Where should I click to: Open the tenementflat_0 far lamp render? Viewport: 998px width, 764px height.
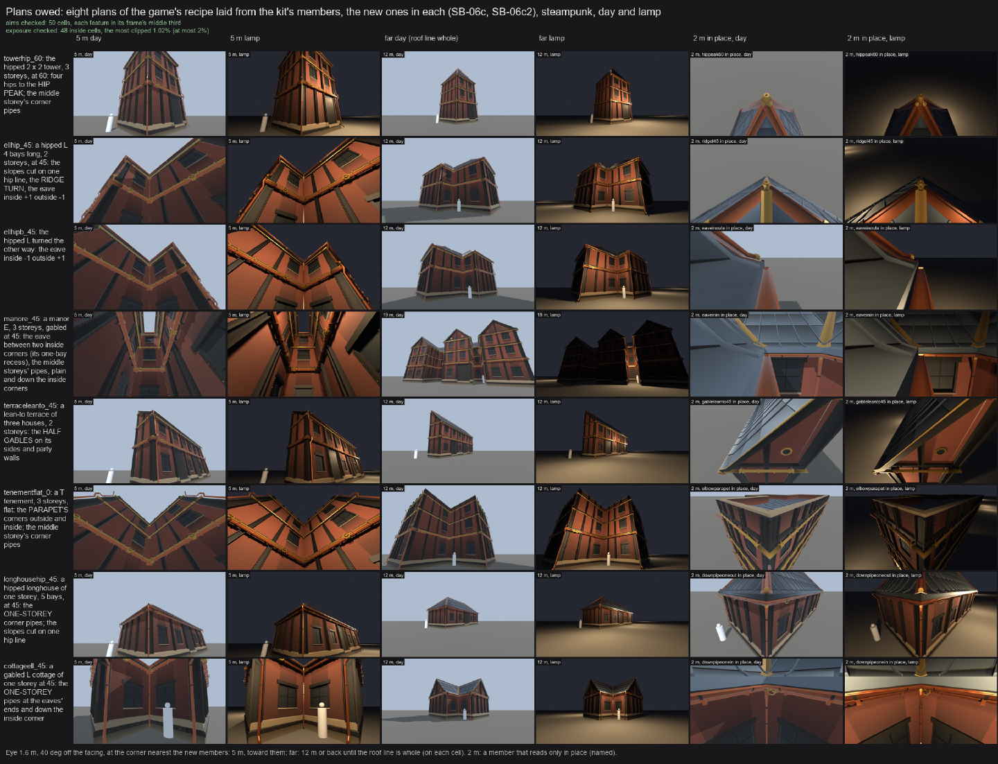click(x=612, y=528)
